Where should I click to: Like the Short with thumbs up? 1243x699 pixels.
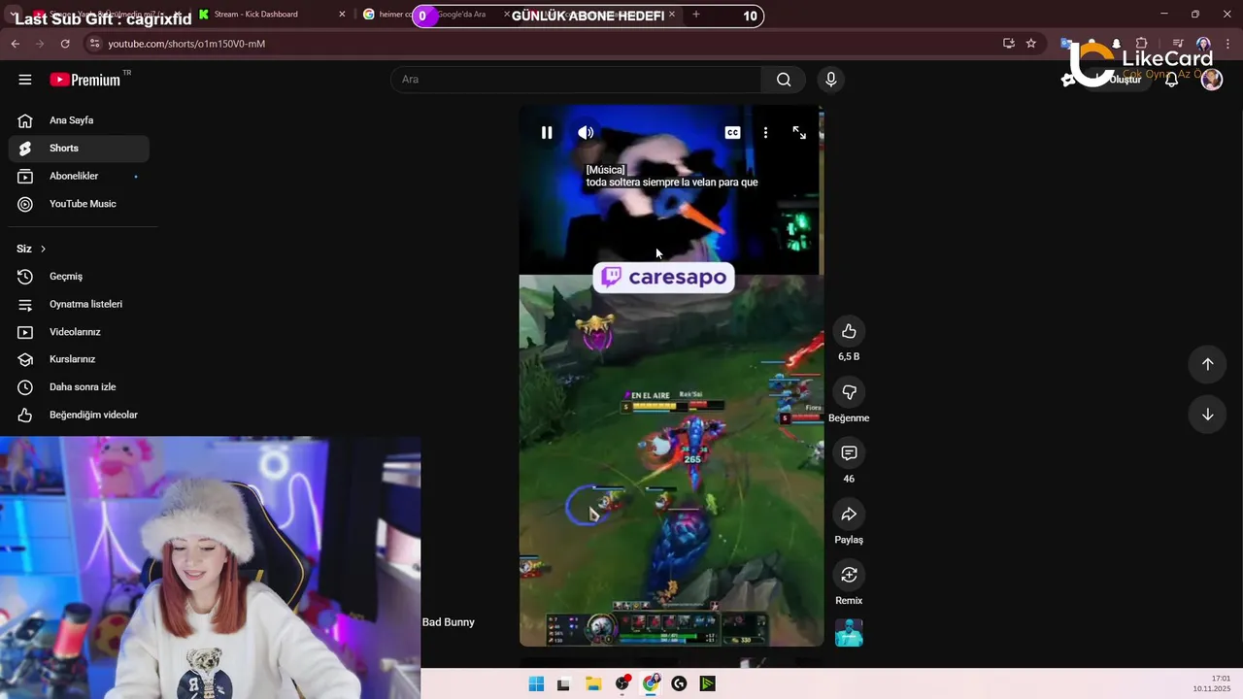point(849,332)
